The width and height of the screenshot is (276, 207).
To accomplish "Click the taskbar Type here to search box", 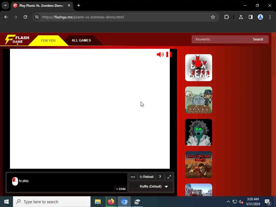I will click(52, 202).
